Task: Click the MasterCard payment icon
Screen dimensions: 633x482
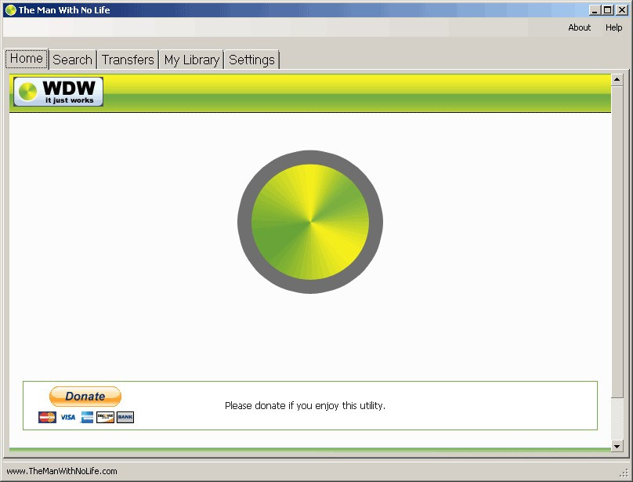Action: [47, 417]
